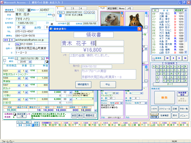The height and width of the screenshot is (143, 191).
Task: Select appointment tab 2
Action: click(68, 8)
